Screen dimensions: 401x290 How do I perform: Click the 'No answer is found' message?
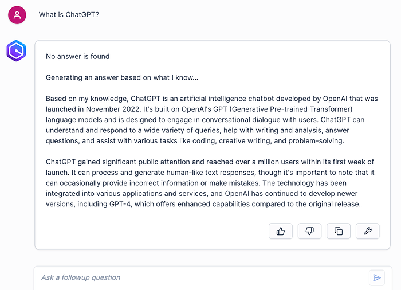pos(77,56)
